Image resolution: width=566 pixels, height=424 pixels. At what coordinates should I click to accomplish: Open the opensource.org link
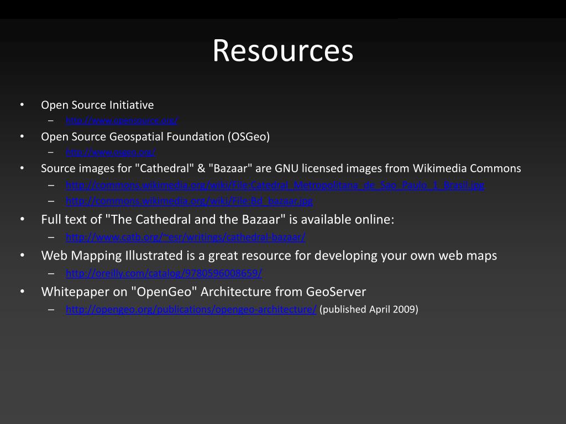point(122,120)
